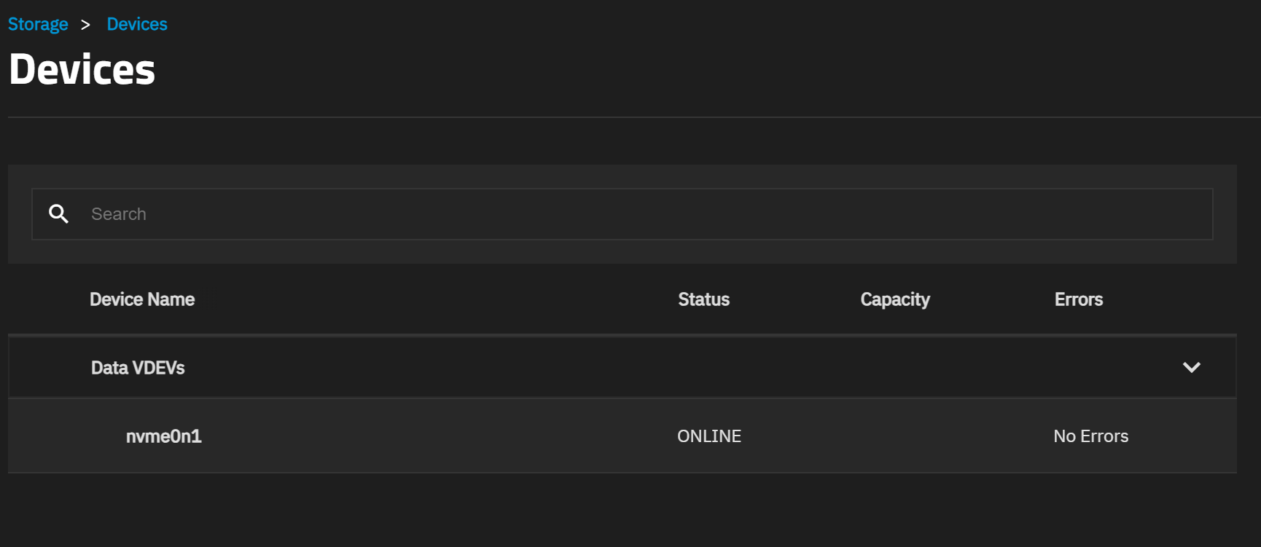The height and width of the screenshot is (547, 1261).
Task: Click the Search placeholder text
Action: [x=119, y=214]
